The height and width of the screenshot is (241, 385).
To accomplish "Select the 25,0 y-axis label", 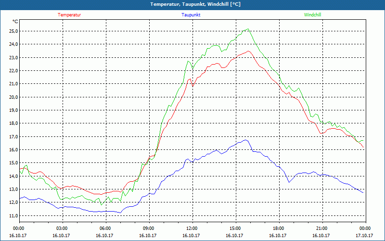I will pyautogui.click(x=13, y=31).
